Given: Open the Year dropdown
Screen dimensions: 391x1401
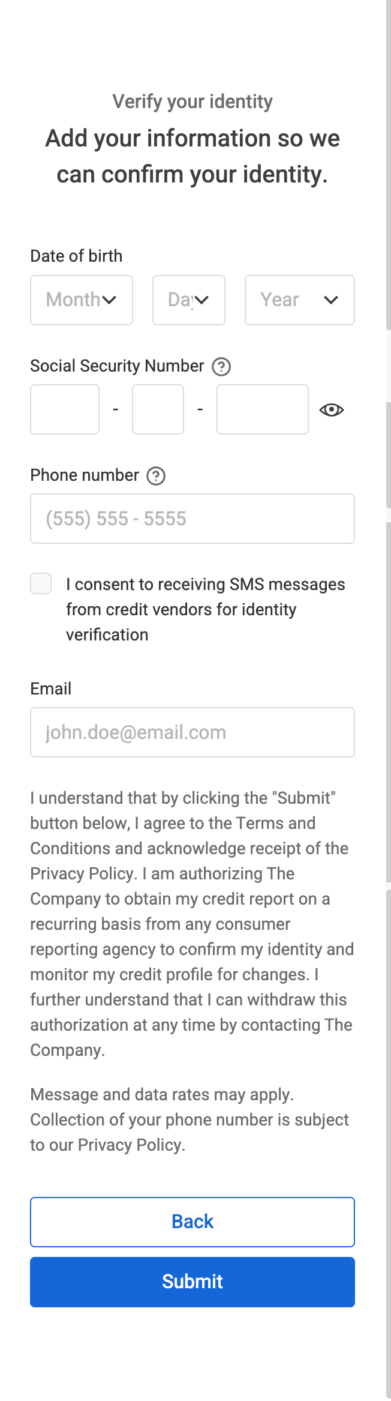Looking at the screenshot, I should coord(300,300).
